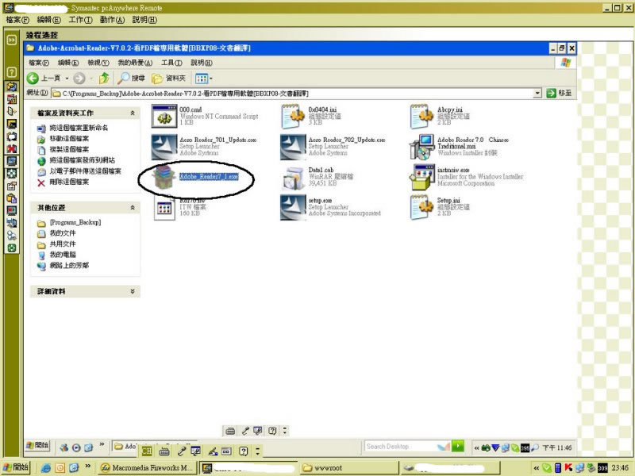Expand the 詳細資料 details panel

coord(132,291)
